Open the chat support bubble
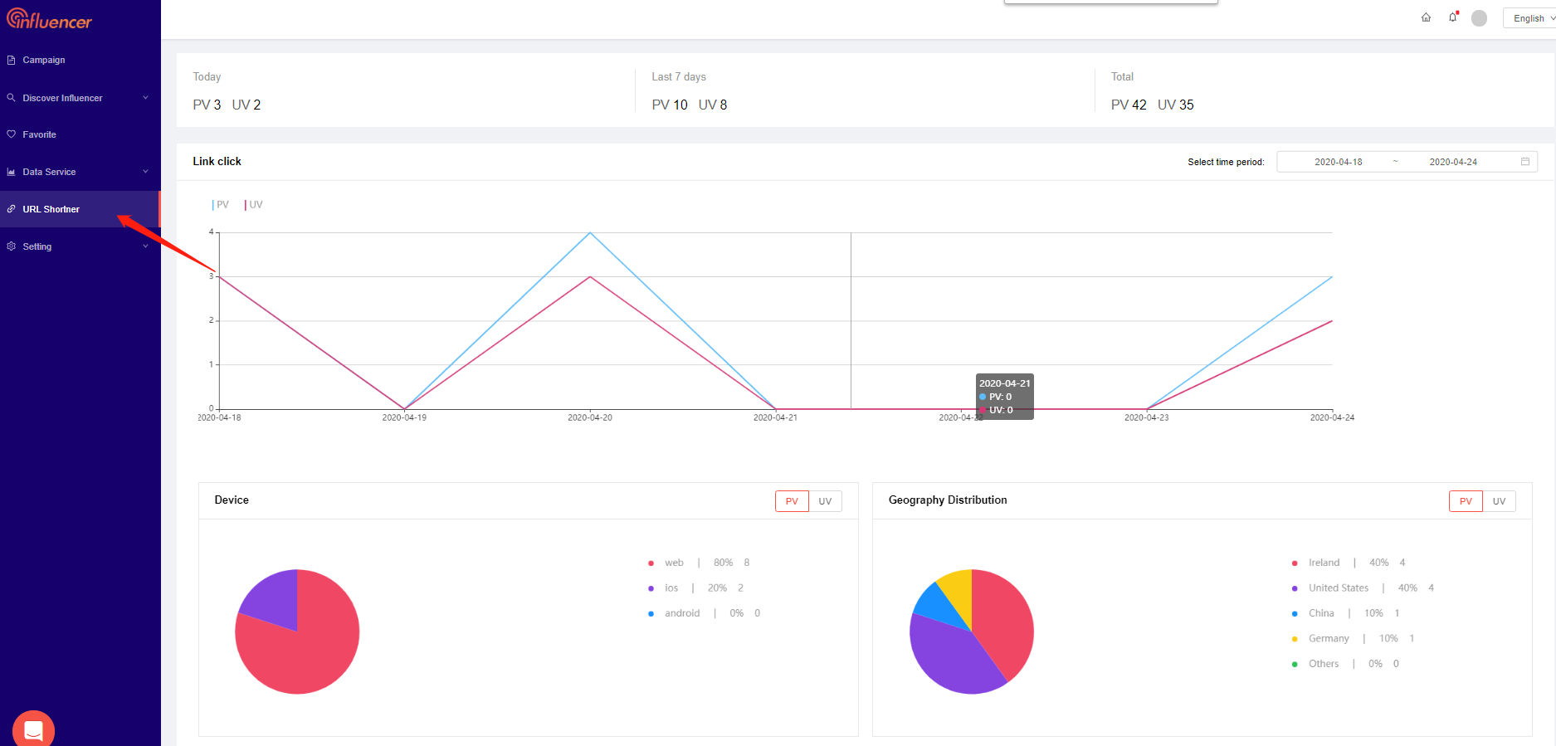The height and width of the screenshot is (746, 1556). (x=33, y=729)
